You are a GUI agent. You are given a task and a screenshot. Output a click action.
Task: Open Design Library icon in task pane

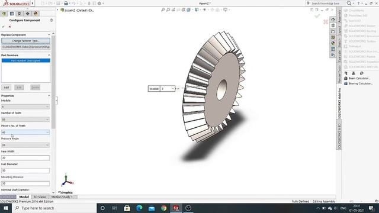click(x=333, y=25)
